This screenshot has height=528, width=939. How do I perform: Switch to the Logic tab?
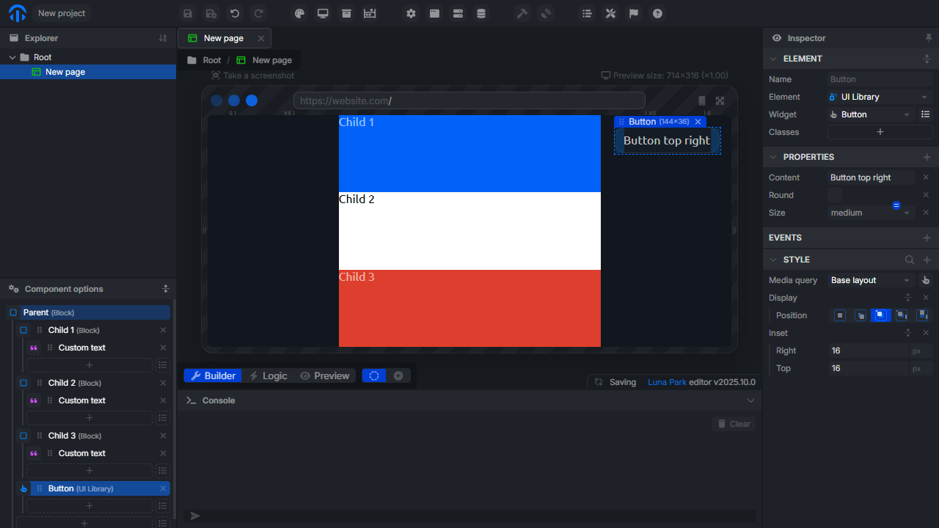(268, 375)
